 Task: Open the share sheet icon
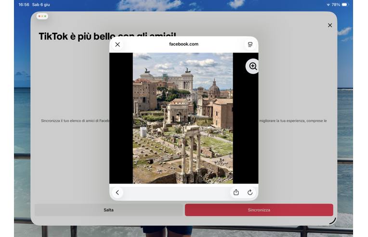tap(236, 192)
